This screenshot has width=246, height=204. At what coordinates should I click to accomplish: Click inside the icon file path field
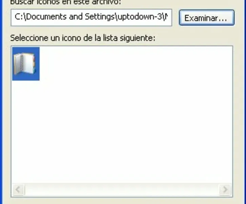pos(91,17)
